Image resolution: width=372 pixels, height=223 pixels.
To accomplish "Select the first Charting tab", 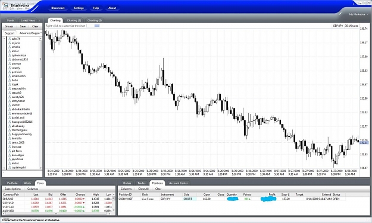I will coord(55,21).
